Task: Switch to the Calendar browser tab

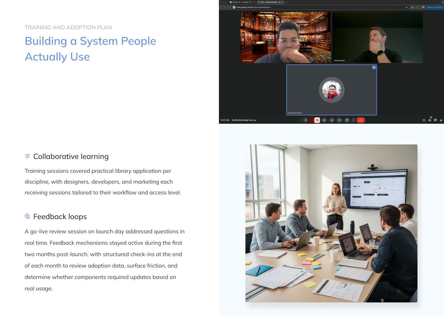Action: 241,2
